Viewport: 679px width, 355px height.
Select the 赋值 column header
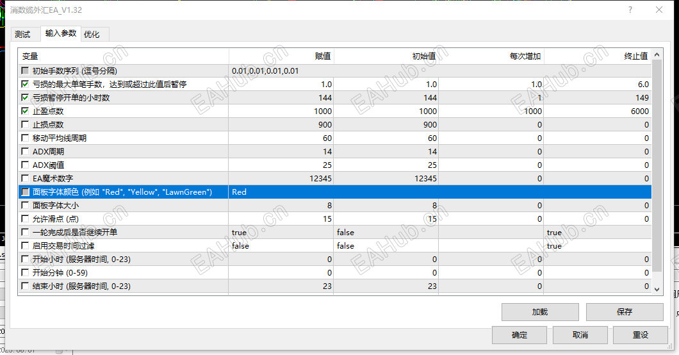(281, 56)
